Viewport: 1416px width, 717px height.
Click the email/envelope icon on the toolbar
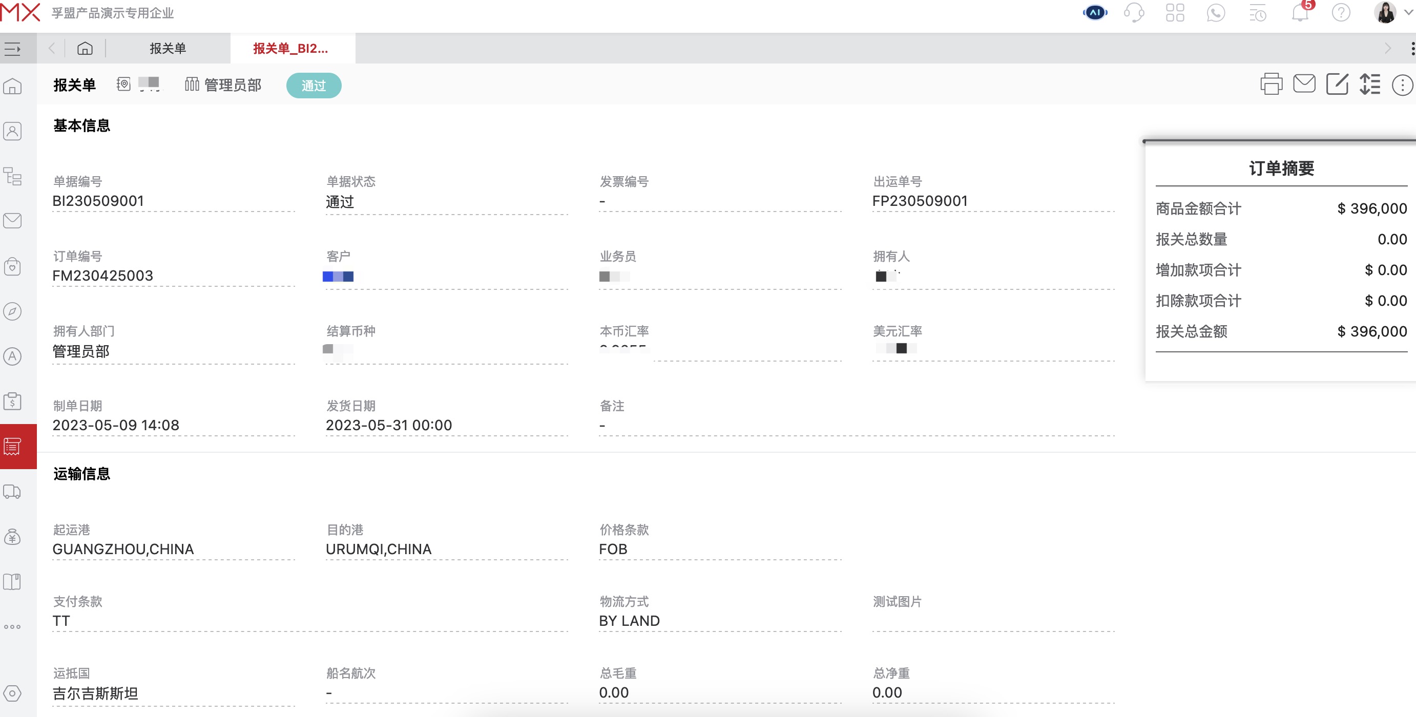pos(1304,84)
